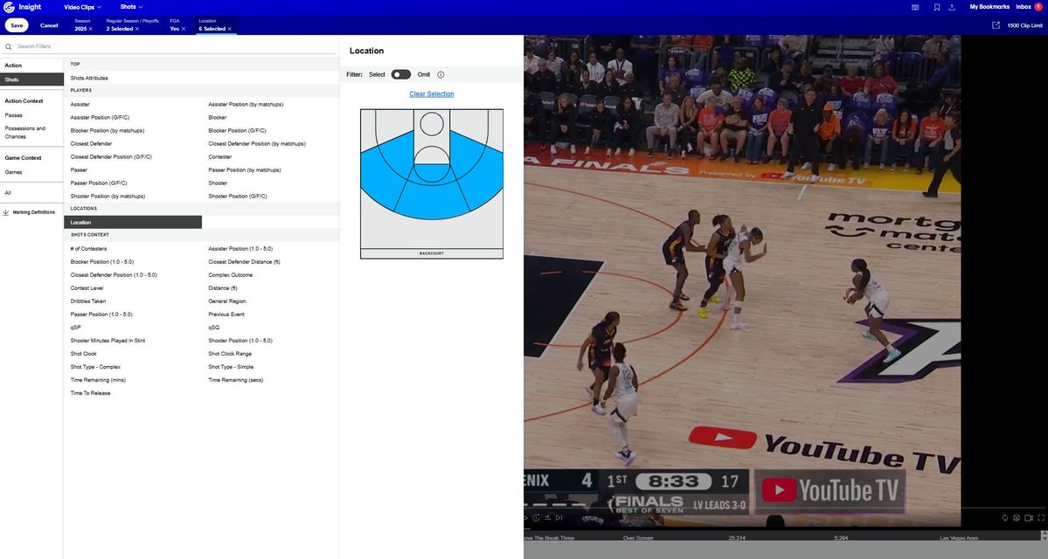
Task: Select the highlighted Location filter row
Action: tap(133, 223)
